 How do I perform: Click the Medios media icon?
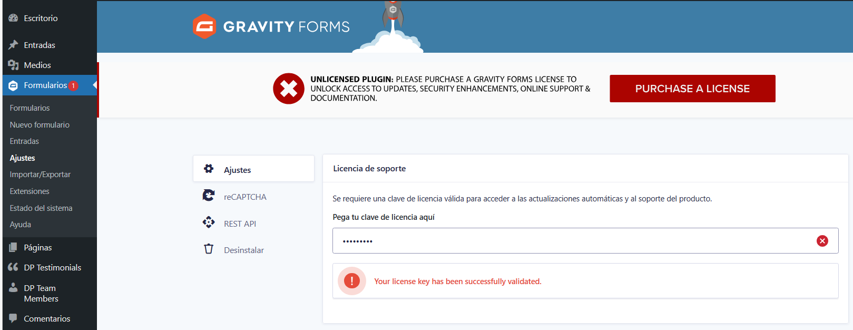pos(13,65)
